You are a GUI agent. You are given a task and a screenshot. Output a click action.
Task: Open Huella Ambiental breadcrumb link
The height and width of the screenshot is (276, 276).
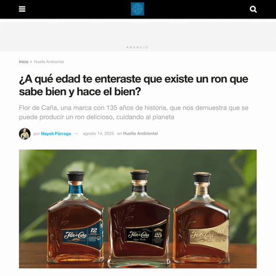49,62
